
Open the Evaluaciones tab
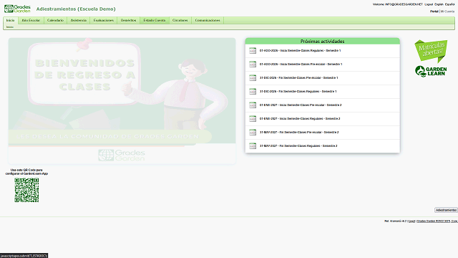point(103,20)
